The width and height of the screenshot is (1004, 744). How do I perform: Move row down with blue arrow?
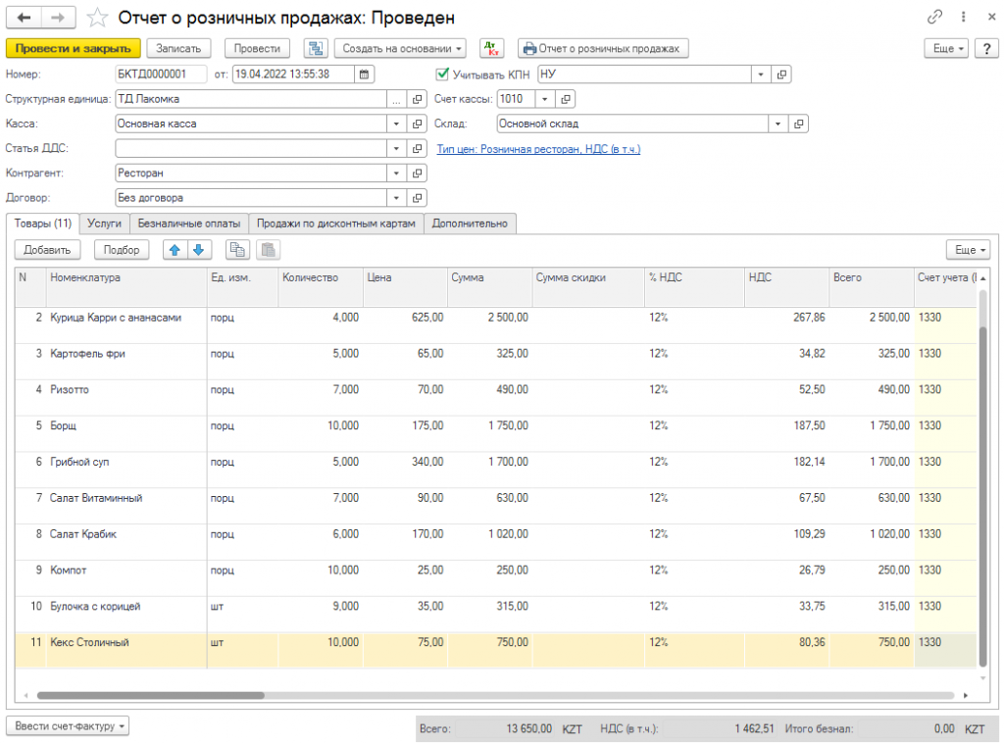click(x=198, y=250)
